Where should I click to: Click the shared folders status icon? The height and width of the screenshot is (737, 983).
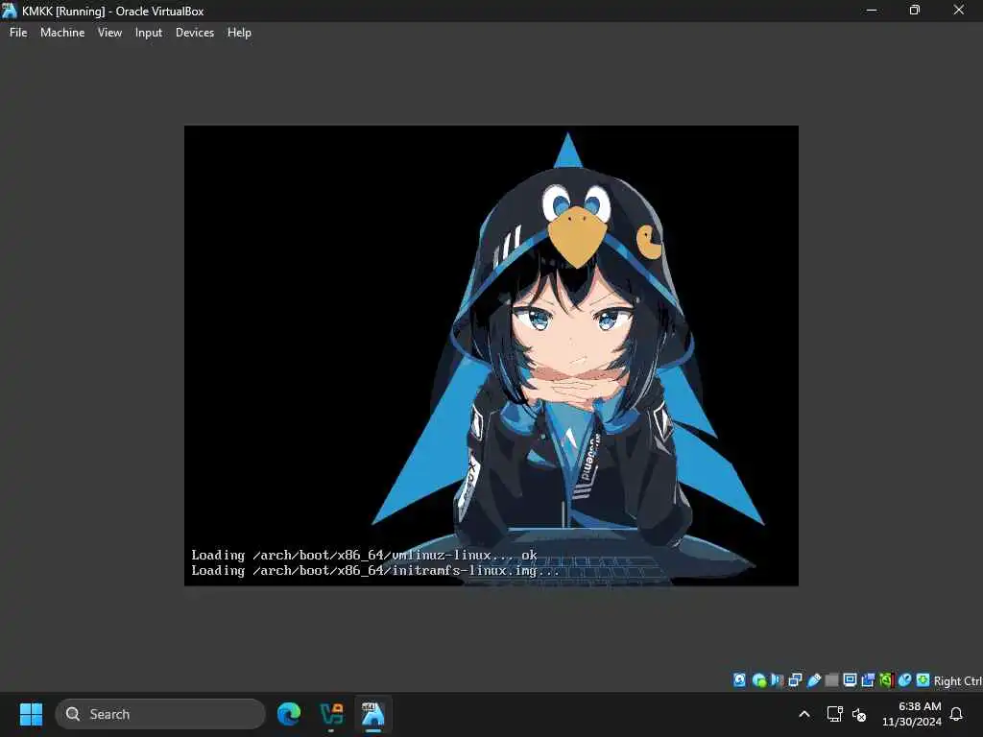(x=832, y=680)
